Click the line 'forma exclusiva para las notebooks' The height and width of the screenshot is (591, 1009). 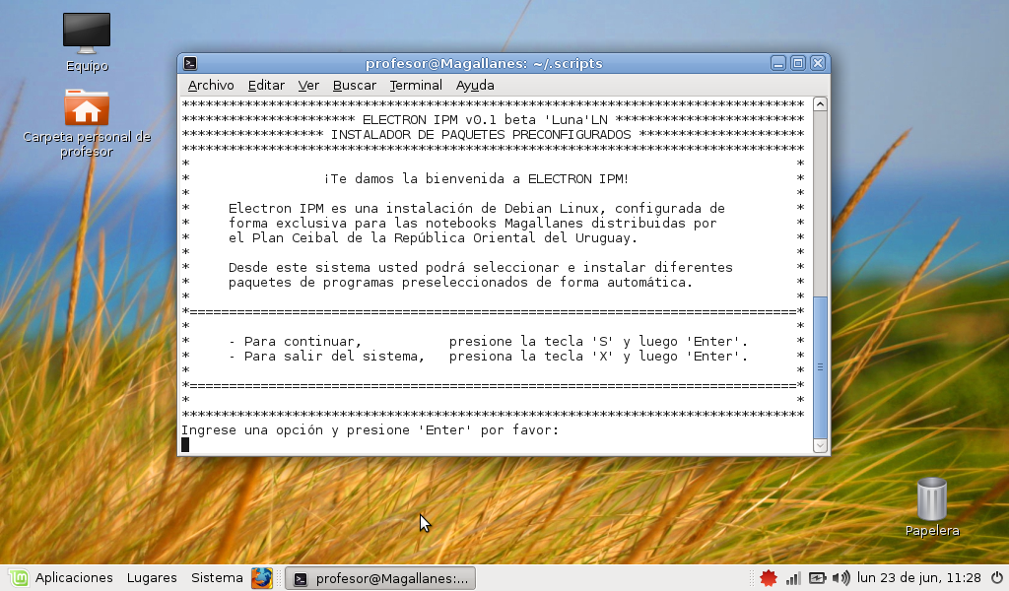coord(472,224)
